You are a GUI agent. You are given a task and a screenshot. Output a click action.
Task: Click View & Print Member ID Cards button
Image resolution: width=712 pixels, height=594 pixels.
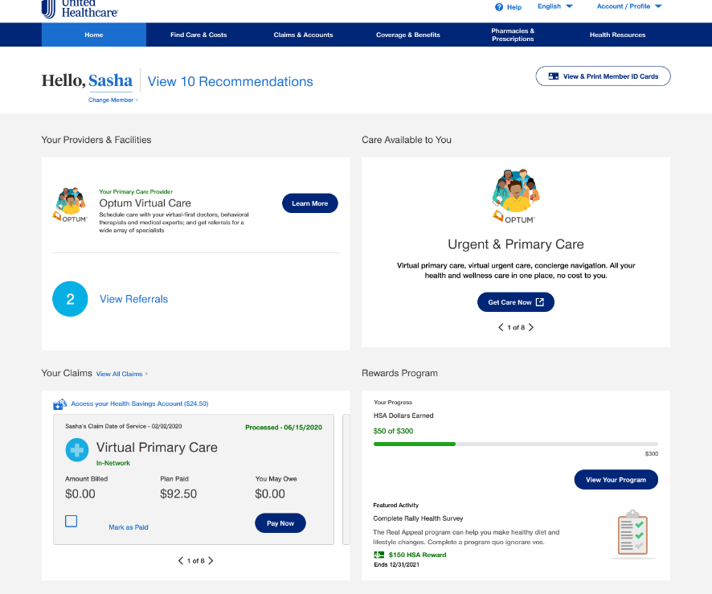(603, 76)
